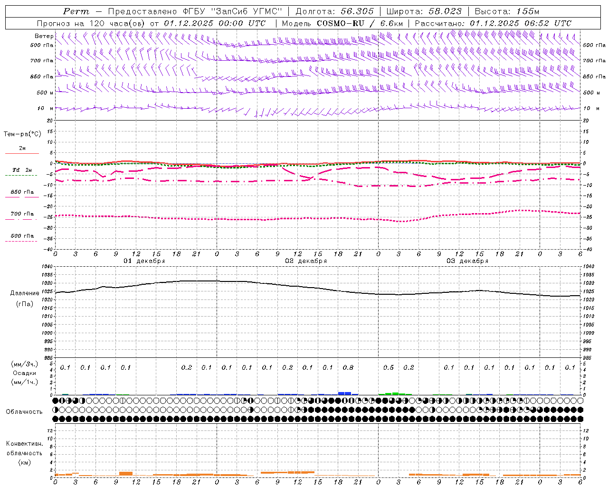The height and width of the screenshot is (486, 608).
Task: Select the 'Модель COSMO-RU / 6.6км' label
Action: [342, 23]
